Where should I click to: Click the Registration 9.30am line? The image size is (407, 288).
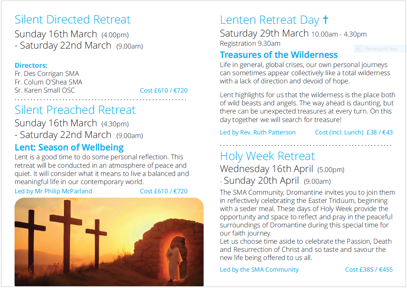(250, 44)
